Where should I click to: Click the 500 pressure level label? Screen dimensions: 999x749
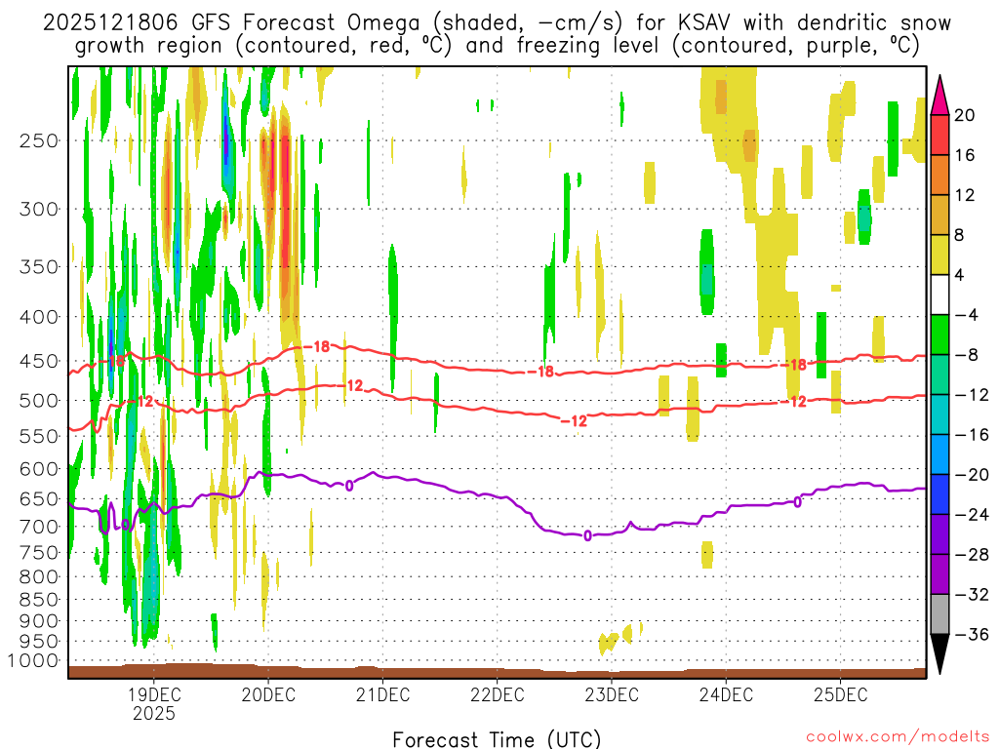click(x=39, y=401)
